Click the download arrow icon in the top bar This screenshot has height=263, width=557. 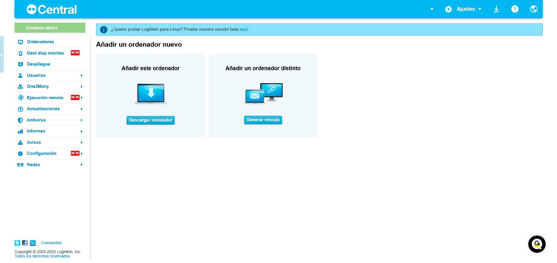point(496,9)
